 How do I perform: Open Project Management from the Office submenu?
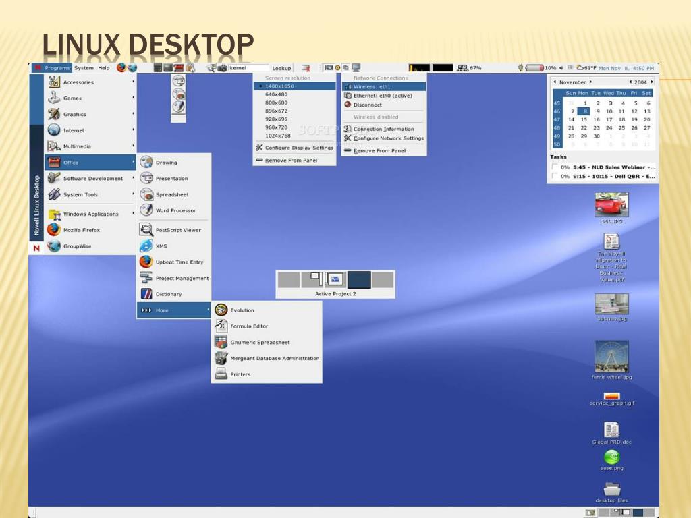174,279
